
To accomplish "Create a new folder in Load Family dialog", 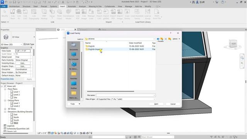I will (170, 39).
